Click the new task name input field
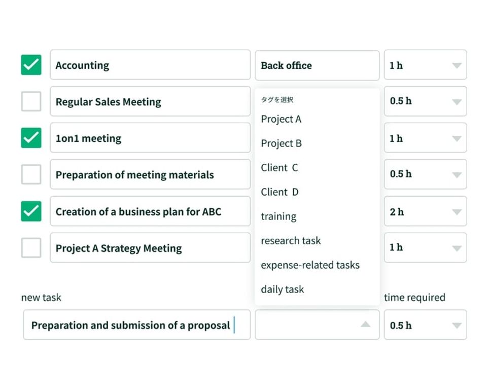This screenshot has width=487, height=365. [136, 325]
